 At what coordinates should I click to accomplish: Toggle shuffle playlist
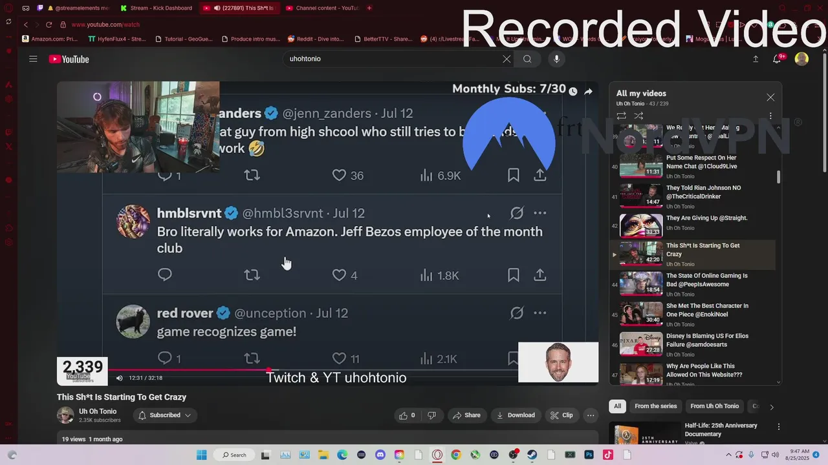[x=638, y=116]
